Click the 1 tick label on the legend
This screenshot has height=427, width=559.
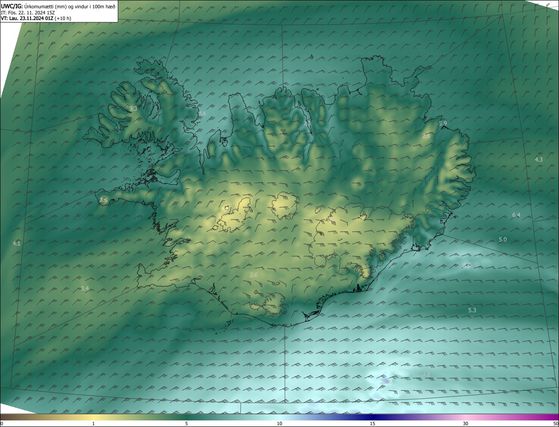(x=93, y=424)
